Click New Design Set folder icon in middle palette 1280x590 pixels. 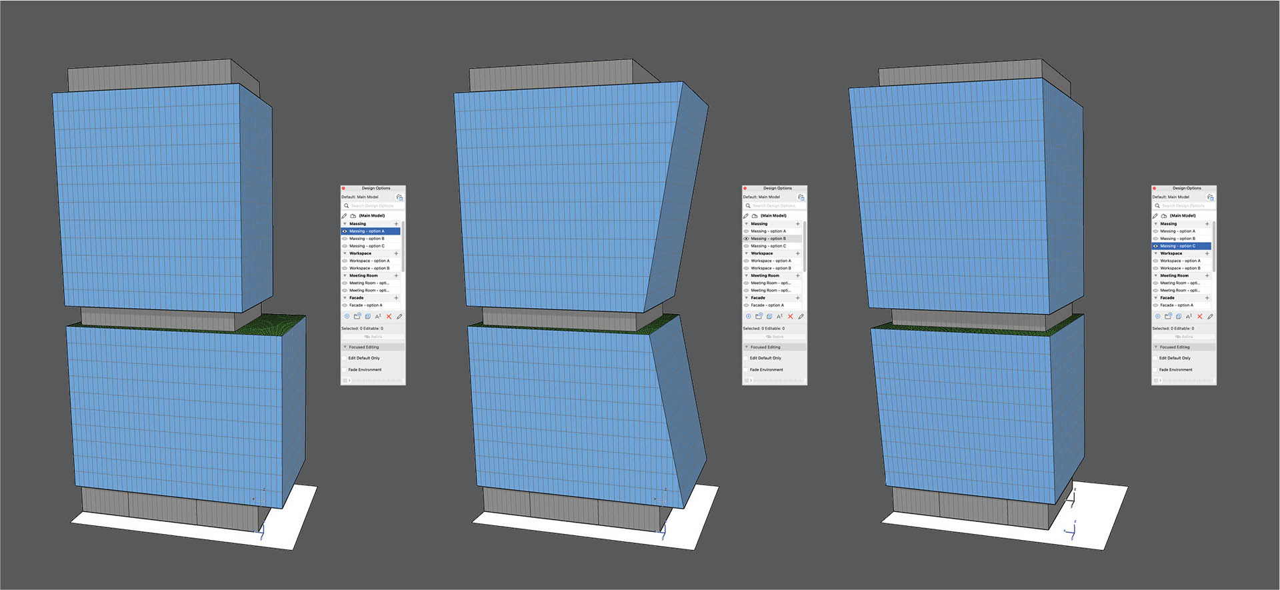[759, 316]
